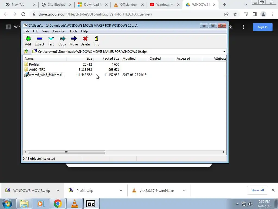Click the blue Sign in button

coord(263,27)
